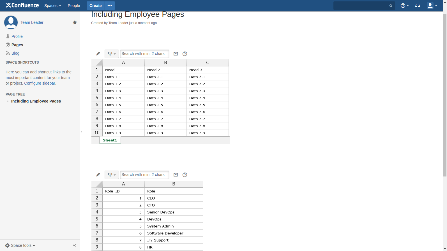Click share icon above Role table
447x251 pixels.
(176, 175)
